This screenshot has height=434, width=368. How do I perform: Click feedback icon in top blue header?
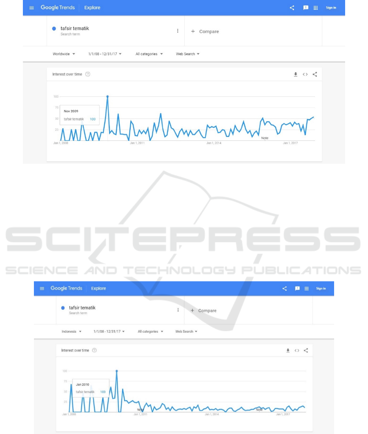point(306,8)
